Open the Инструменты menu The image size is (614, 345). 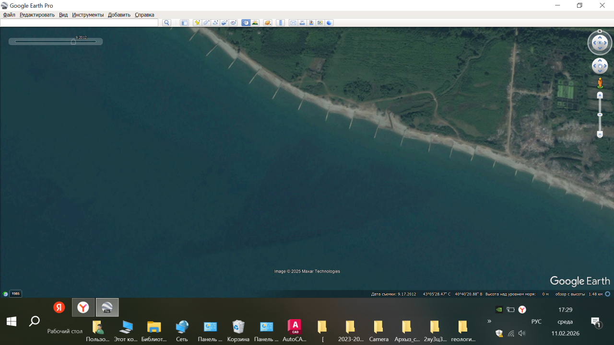point(88,15)
